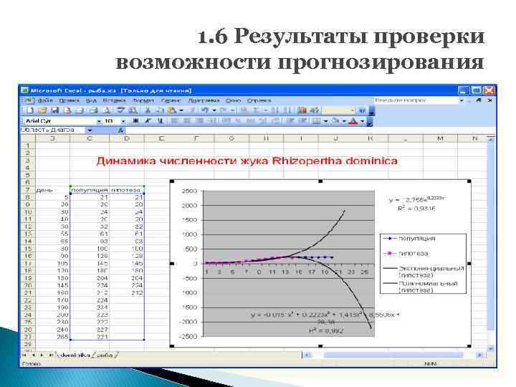Viewport: 516px width, 387px height.
Task: Open Help with the question mark icon
Action: [362, 110]
